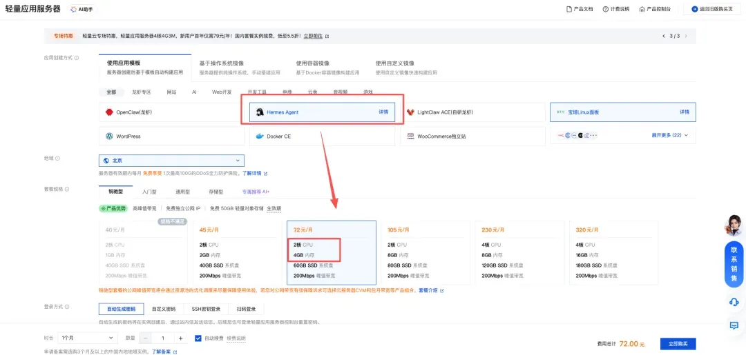
Task: Click the WooCommerce logo icon
Action: coord(410,136)
